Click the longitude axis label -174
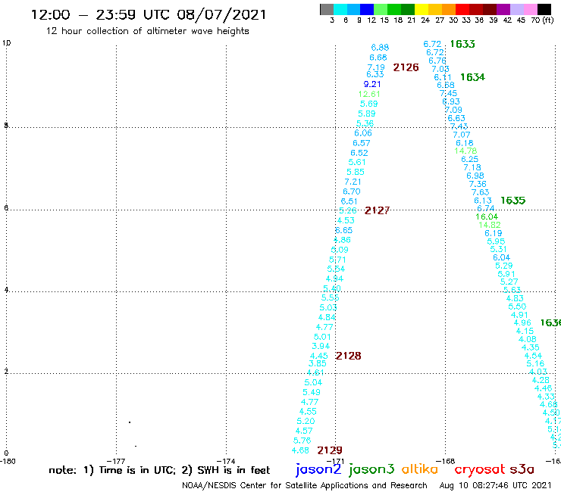 pos(226,461)
